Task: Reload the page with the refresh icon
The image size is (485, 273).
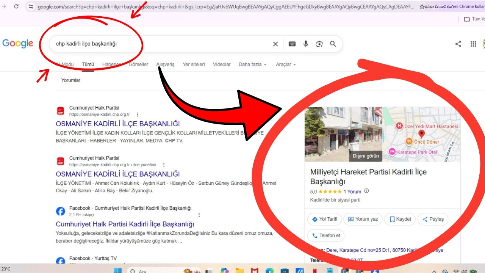Action: [x=16, y=6]
